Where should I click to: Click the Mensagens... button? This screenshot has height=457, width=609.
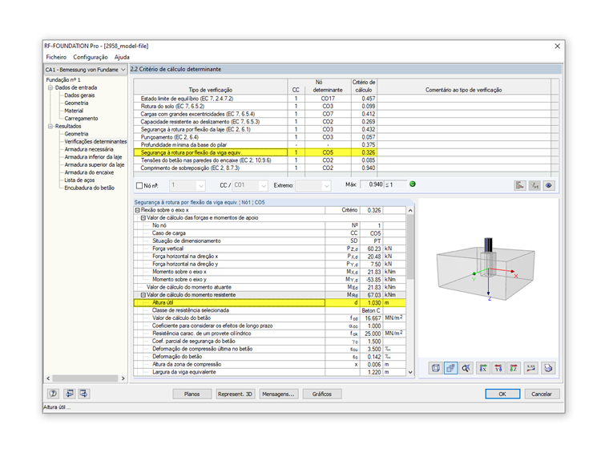[279, 394]
